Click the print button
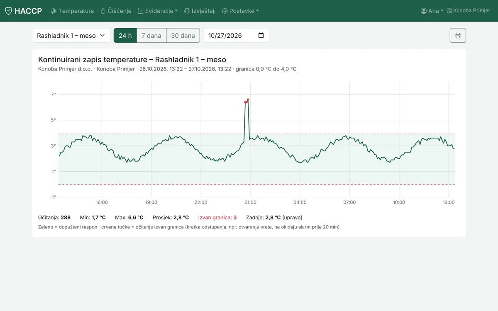 pos(458,35)
